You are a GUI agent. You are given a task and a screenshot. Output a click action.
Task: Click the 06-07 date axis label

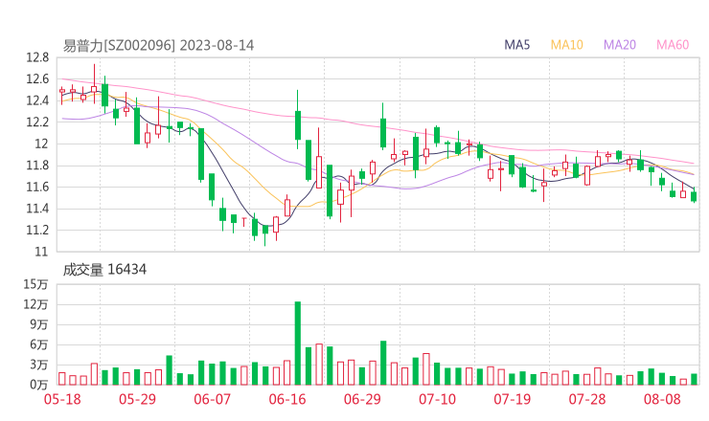pyautogui.click(x=212, y=399)
